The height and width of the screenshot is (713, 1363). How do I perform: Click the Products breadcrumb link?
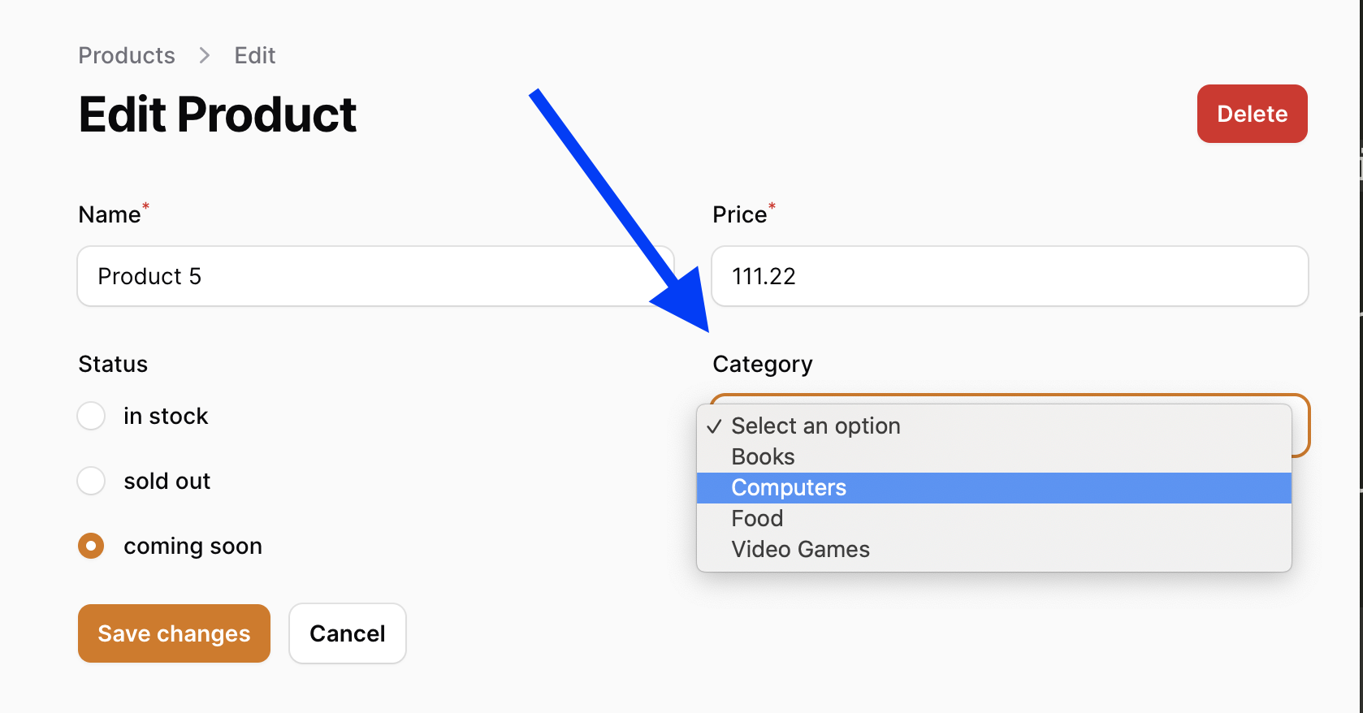(127, 55)
